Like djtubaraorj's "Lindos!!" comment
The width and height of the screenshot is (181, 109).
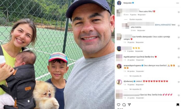pos(179,82)
